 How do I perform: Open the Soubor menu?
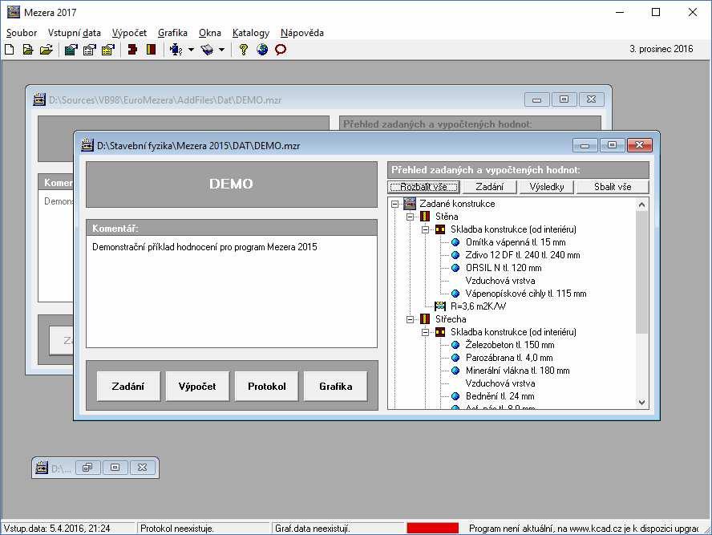(x=22, y=33)
